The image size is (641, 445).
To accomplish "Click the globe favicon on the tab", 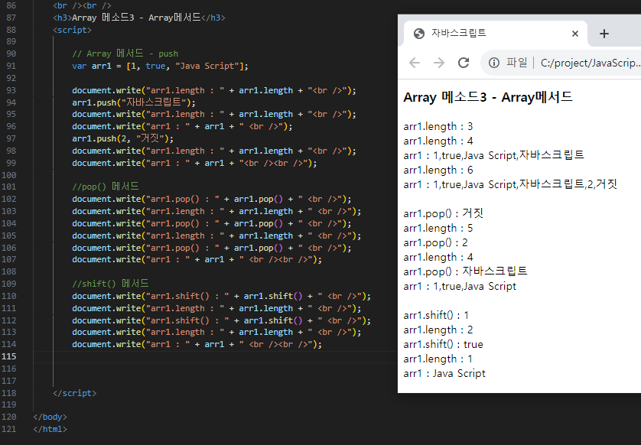I will (x=419, y=34).
